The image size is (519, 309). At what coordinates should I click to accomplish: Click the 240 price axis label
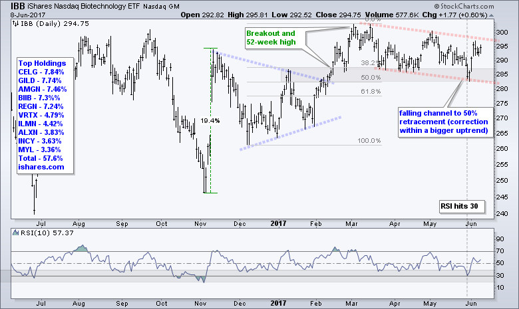click(502, 214)
